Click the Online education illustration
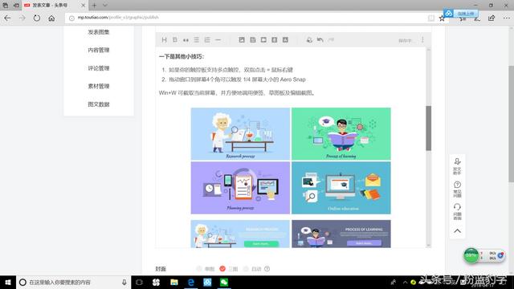Screen dimensions: 514x289 (341, 188)
